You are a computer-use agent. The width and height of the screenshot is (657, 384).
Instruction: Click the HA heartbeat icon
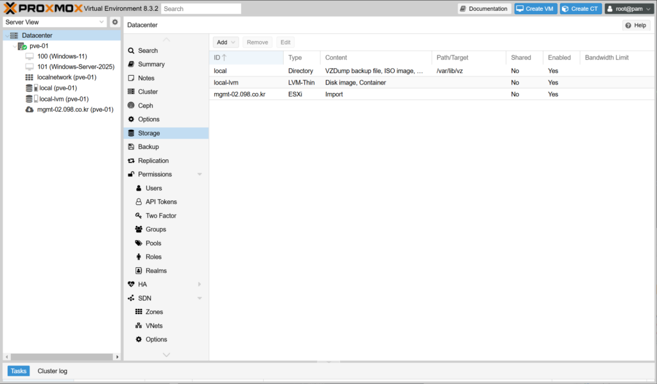131,284
